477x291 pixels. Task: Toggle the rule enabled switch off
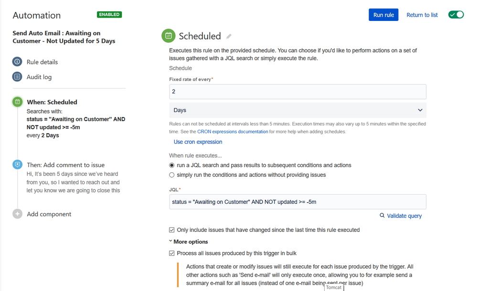point(456,15)
